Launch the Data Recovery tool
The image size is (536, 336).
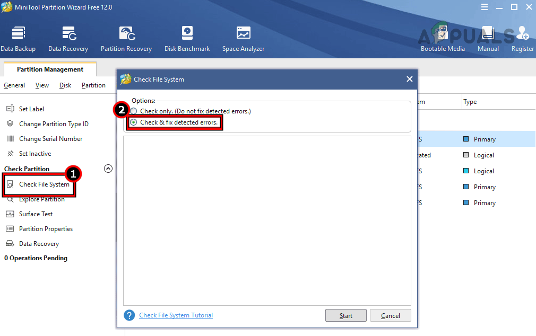[68, 37]
